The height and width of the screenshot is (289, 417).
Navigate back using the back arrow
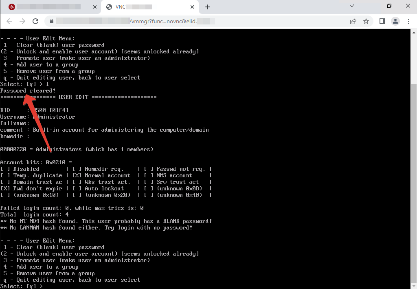pos(9,22)
